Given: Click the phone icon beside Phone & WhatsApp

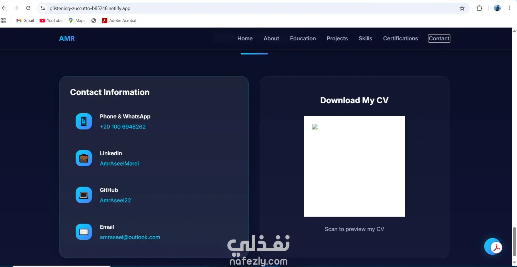Looking at the screenshot, I should tap(84, 121).
